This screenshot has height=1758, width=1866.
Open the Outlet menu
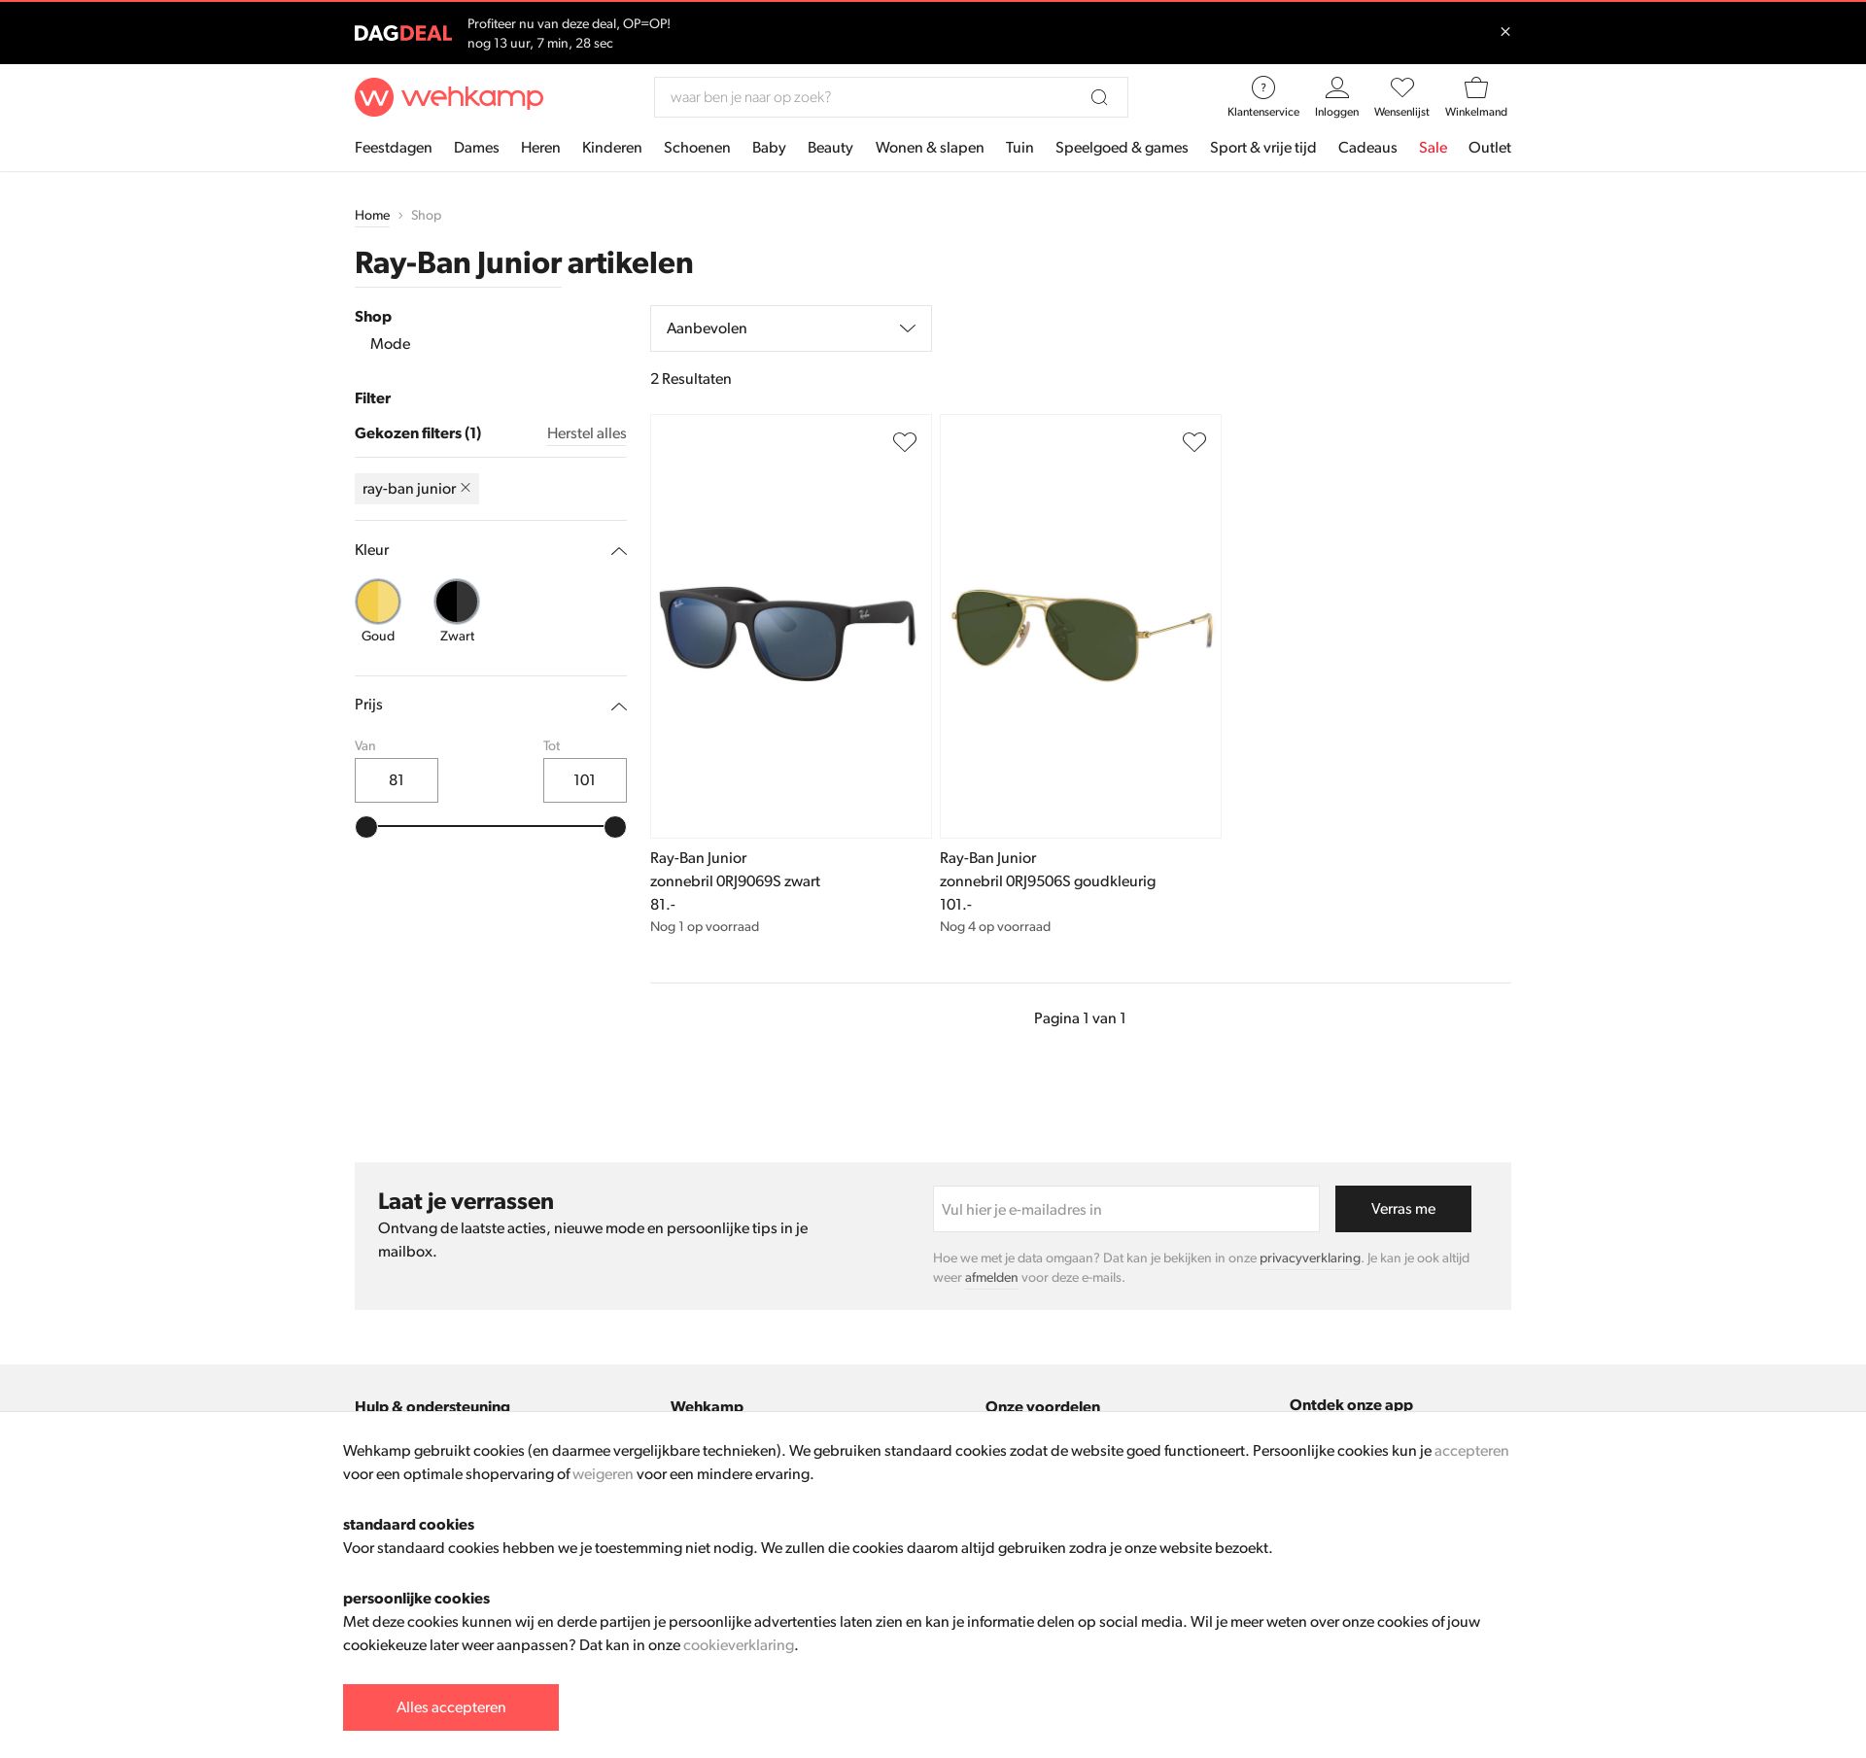click(x=1490, y=148)
